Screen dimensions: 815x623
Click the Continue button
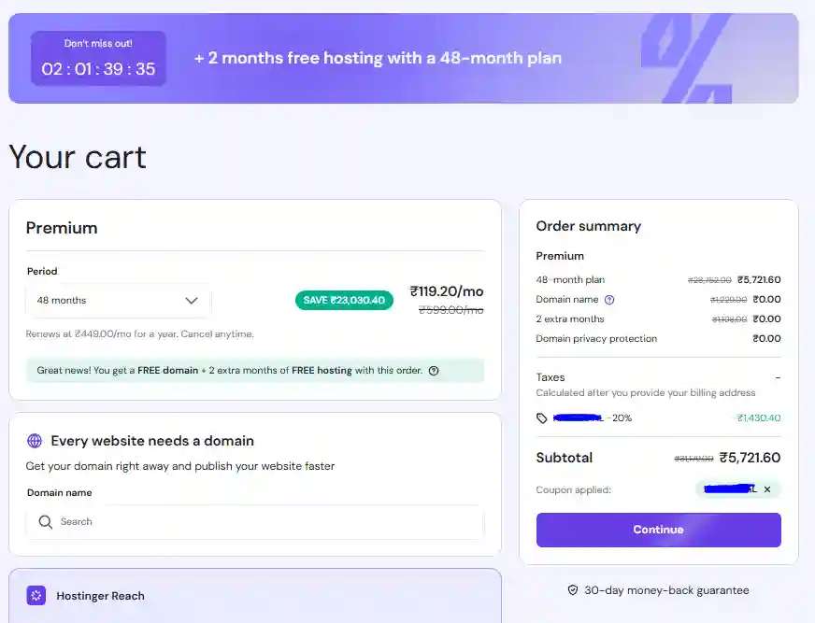658,530
